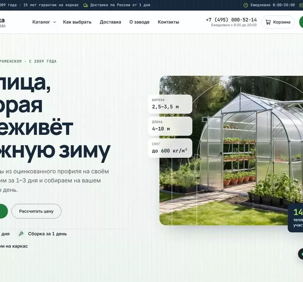Select the Ширина 2,5–3,5 м card
This screenshot has width=303, height=282.
click(x=170, y=104)
